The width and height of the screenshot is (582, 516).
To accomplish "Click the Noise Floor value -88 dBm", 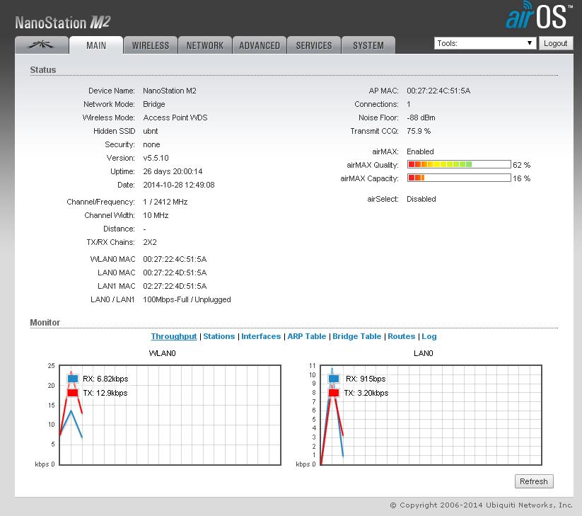I will 421,117.
